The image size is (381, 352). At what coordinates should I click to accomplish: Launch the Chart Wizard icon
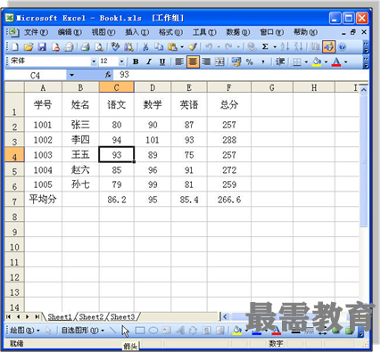[x=315, y=46]
